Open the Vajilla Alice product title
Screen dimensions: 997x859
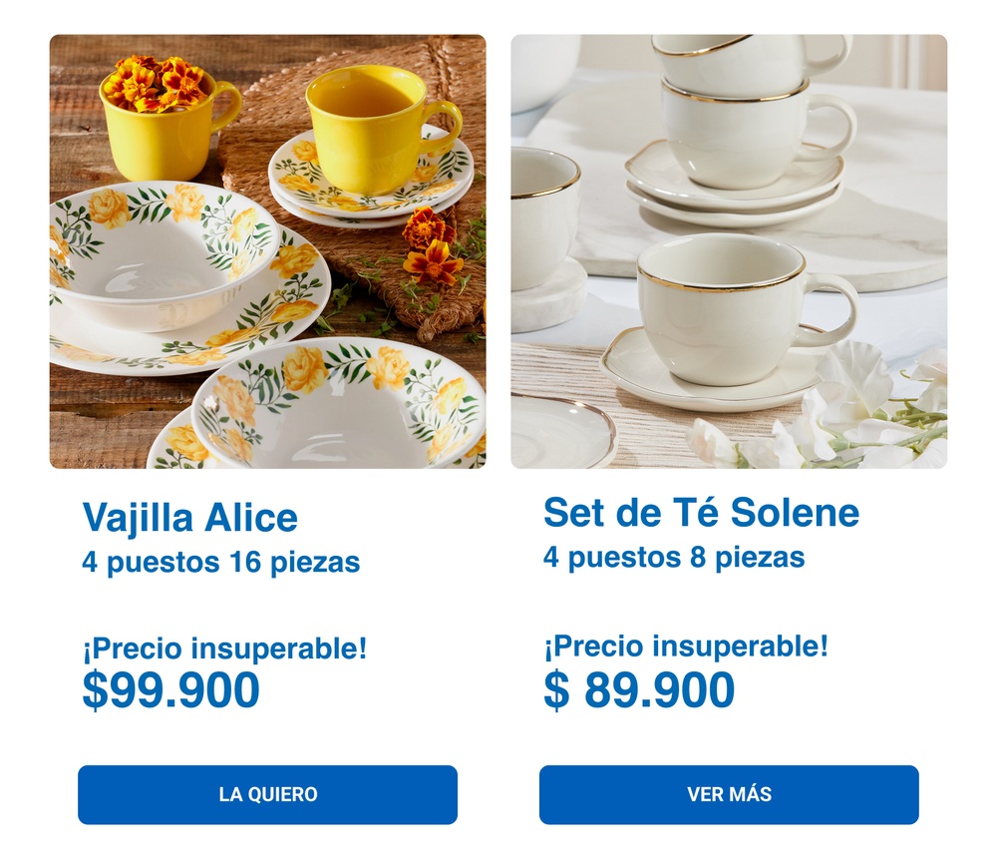189,518
